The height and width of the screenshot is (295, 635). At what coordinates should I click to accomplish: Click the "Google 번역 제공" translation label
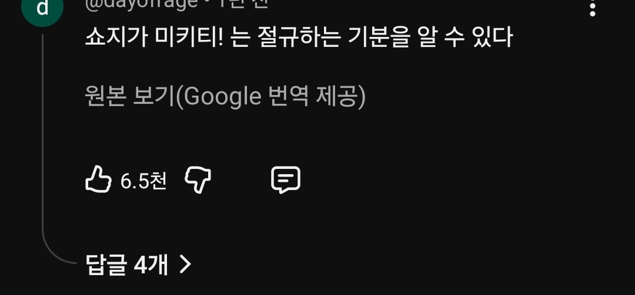(x=272, y=97)
